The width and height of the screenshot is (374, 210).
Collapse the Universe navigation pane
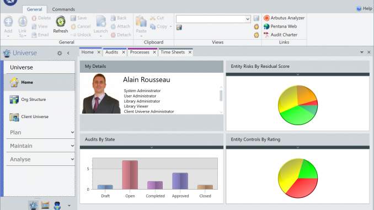click(x=68, y=53)
